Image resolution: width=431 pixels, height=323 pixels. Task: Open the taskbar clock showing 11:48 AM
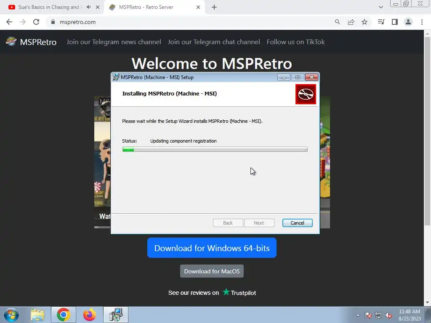coord(410,315)
